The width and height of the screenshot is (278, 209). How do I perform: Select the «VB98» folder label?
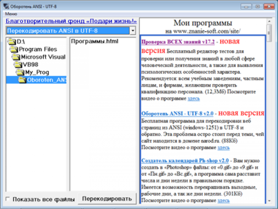(30, 65)
